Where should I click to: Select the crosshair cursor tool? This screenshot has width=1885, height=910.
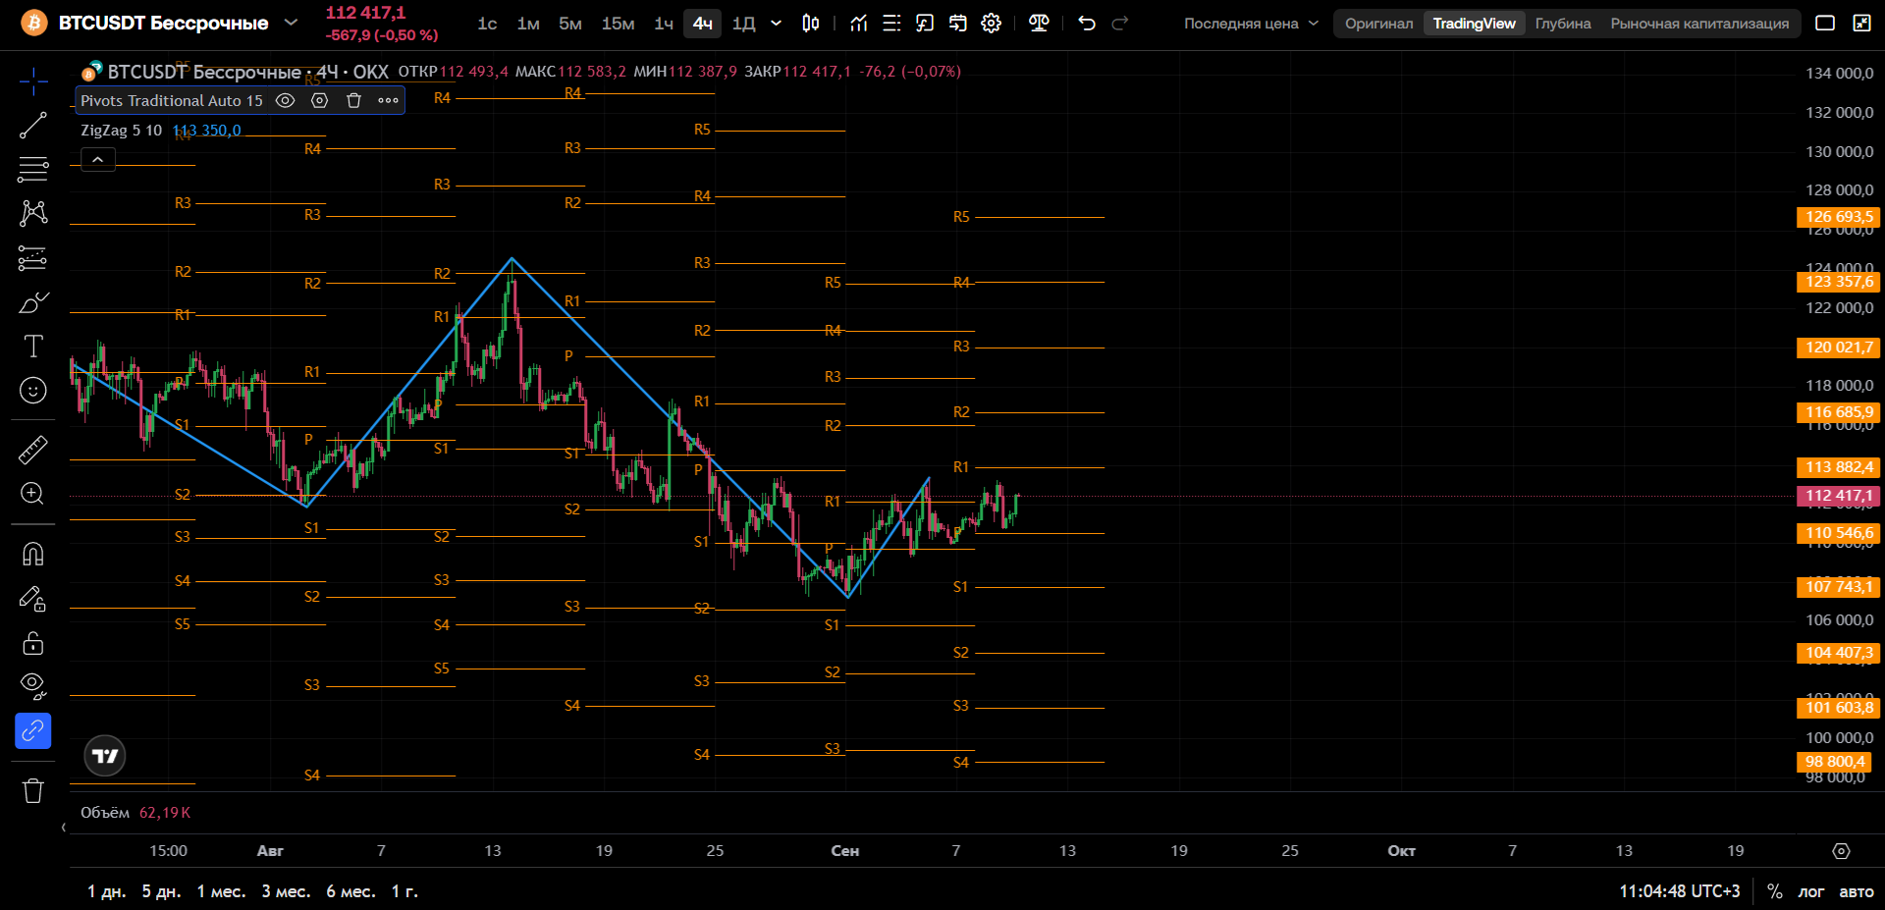pos(33,81)
